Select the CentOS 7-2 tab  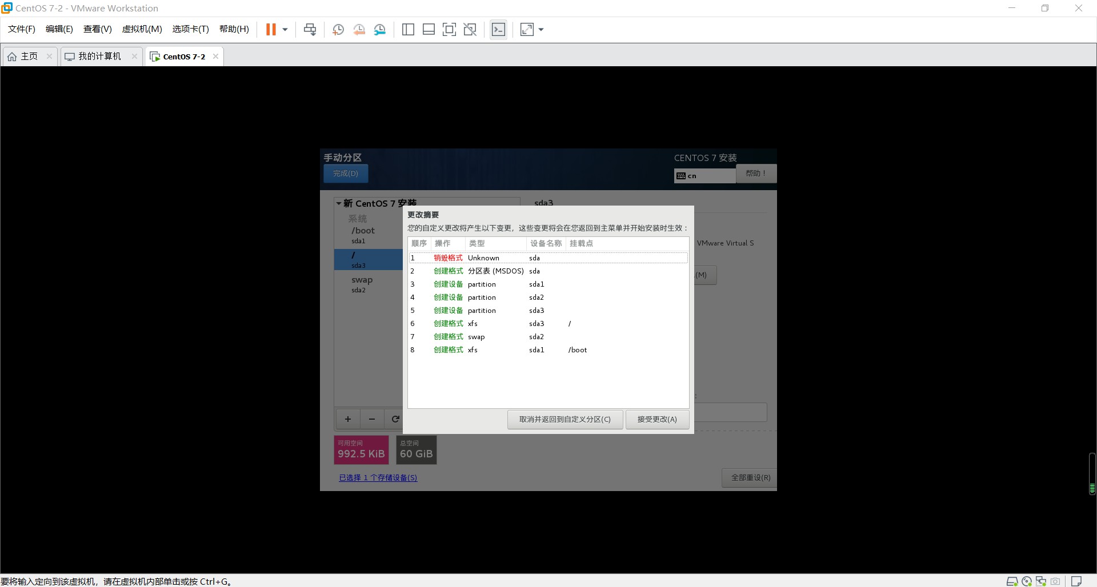coord(184,57)
